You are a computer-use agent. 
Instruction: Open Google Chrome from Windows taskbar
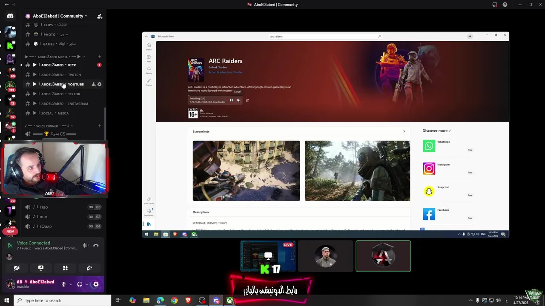(x=174, y=300)
